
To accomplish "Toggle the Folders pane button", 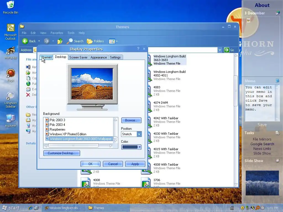I will pos(95,41).
